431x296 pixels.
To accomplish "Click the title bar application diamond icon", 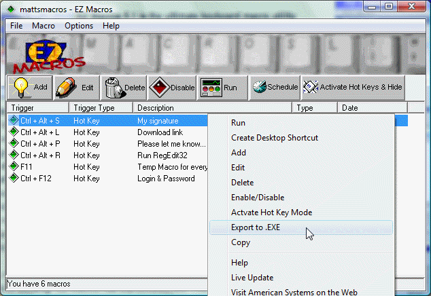I will coord(11,10).
